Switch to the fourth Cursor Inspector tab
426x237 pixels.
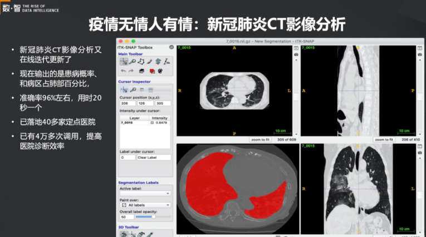click(150, 90)
